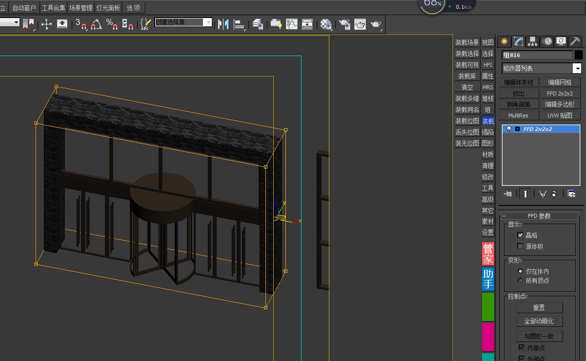Open the Material Editor icon
This screenshot has height=361, width=586.
pyautogui.click(x=326, y=24)
